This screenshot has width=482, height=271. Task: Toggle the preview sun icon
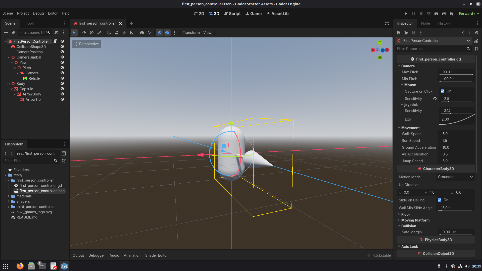coord(160,33)
